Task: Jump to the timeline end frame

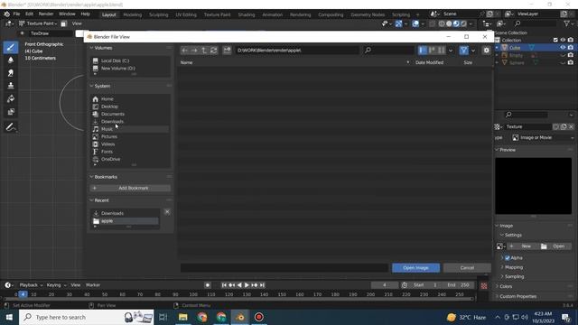Action: (x=262, y=285)
